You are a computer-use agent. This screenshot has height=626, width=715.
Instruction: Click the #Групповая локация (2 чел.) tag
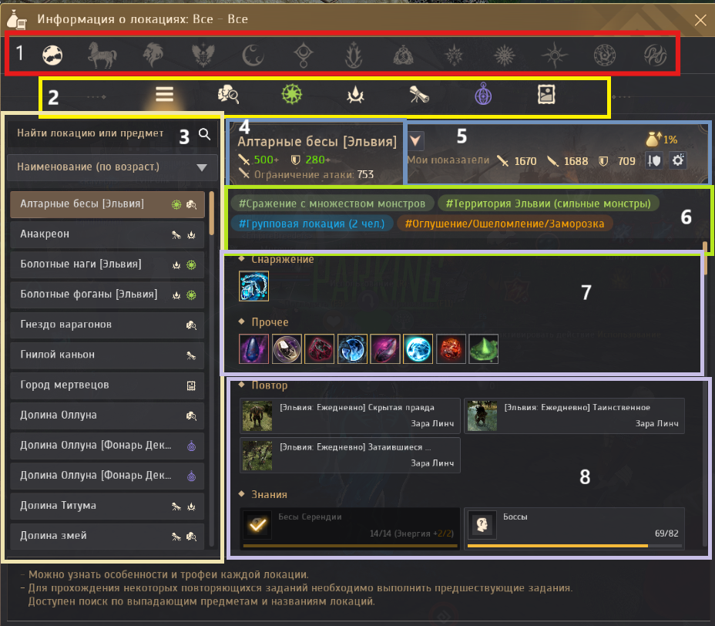312,224
